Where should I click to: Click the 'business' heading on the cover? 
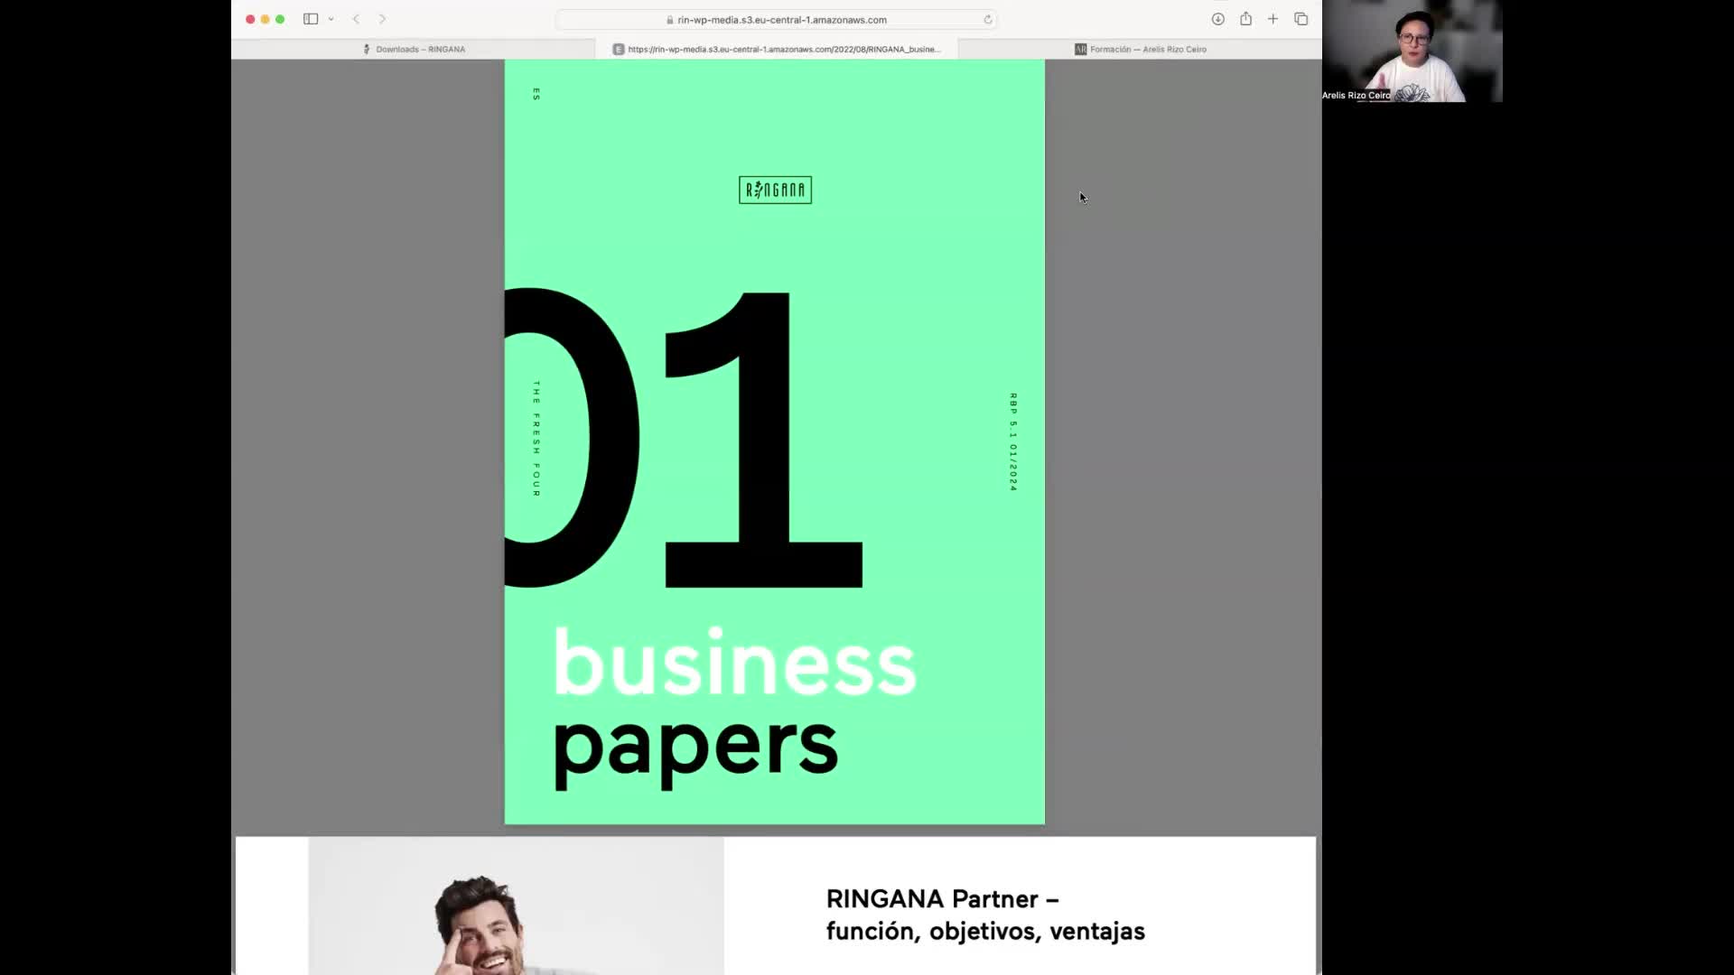tap(734, 662)
